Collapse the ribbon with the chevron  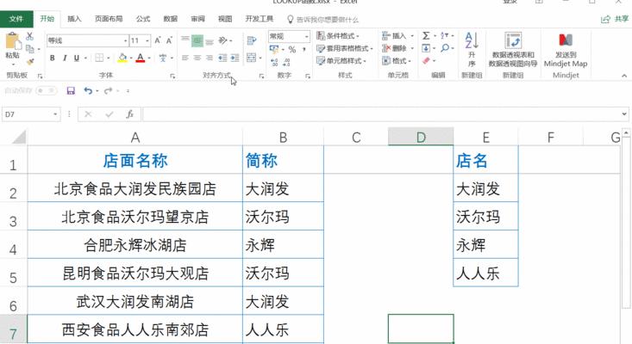[x=624, y=76]
